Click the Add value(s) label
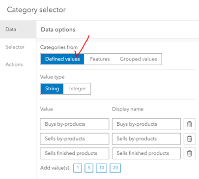199x179 pixels. pos(56,168)
